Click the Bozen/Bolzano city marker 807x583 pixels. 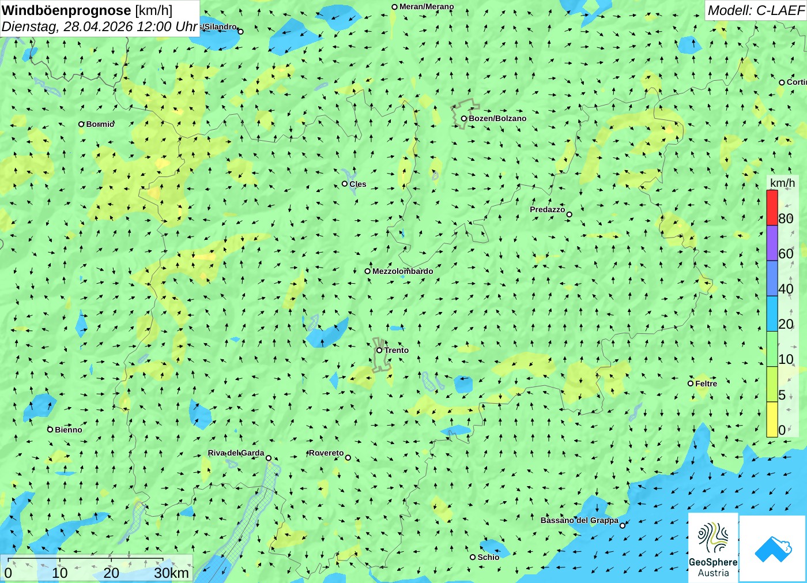[463, 119]
